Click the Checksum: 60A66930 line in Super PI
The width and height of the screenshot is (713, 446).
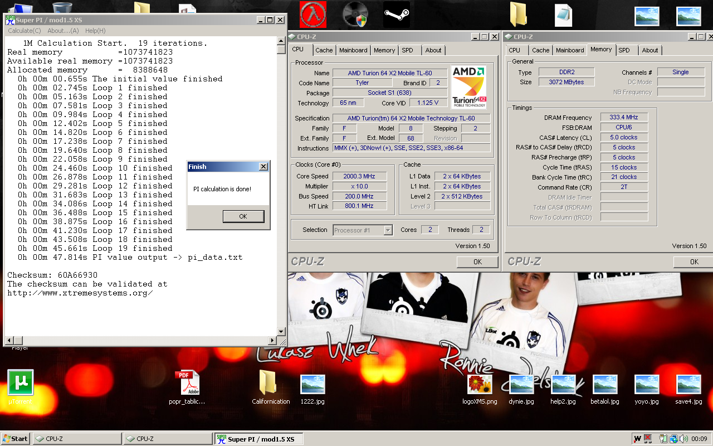(x=52, y=275)
